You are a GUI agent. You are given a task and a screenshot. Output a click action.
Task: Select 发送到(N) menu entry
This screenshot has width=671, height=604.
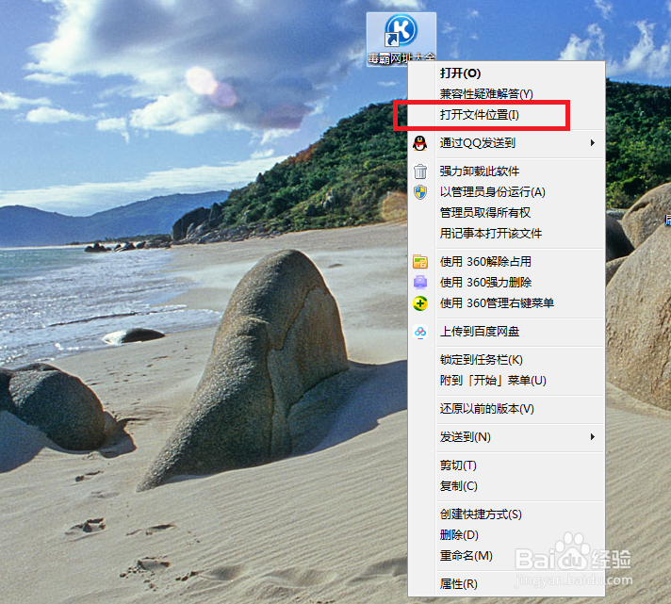(x=506, y=436)
